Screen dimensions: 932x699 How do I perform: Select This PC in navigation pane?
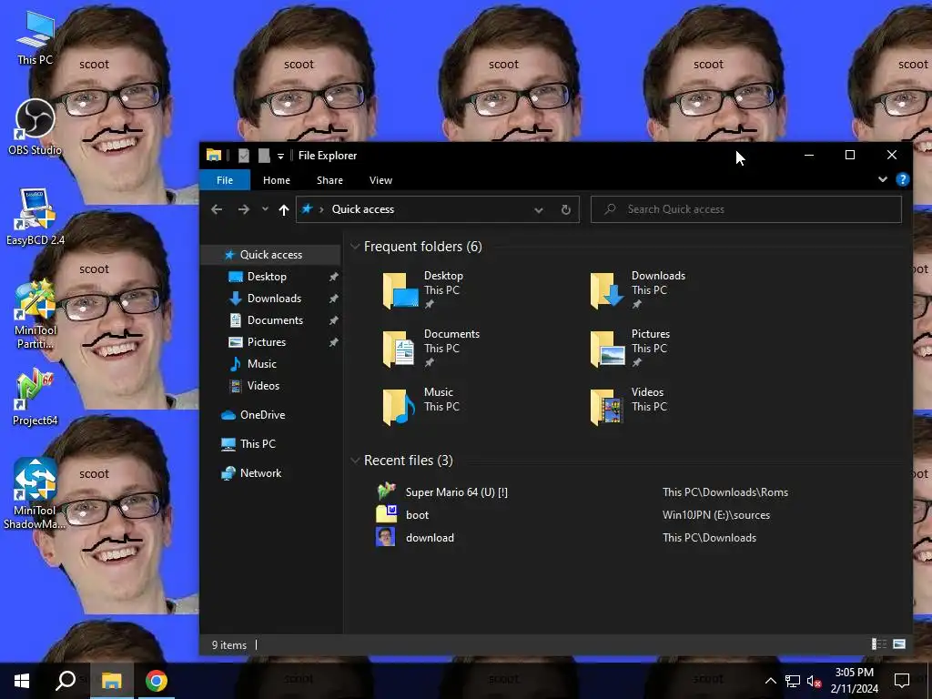[258, 444]
